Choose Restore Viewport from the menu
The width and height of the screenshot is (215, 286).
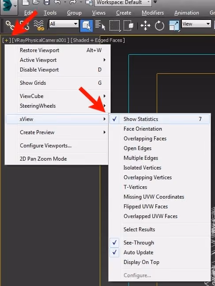click(57, 50)
